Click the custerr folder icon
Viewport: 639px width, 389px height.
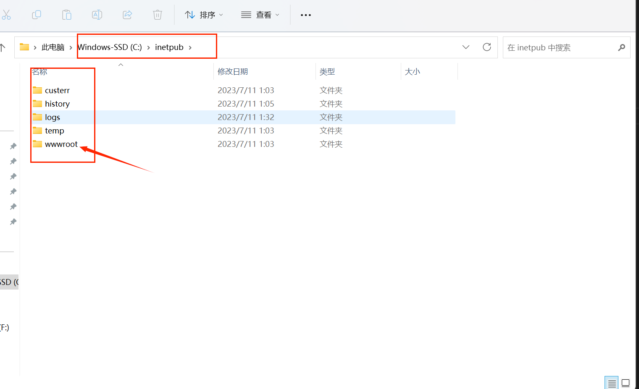coord(37,90)
